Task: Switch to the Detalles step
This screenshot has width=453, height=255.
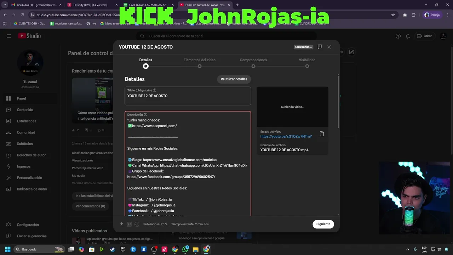Action: coord(146,63)
